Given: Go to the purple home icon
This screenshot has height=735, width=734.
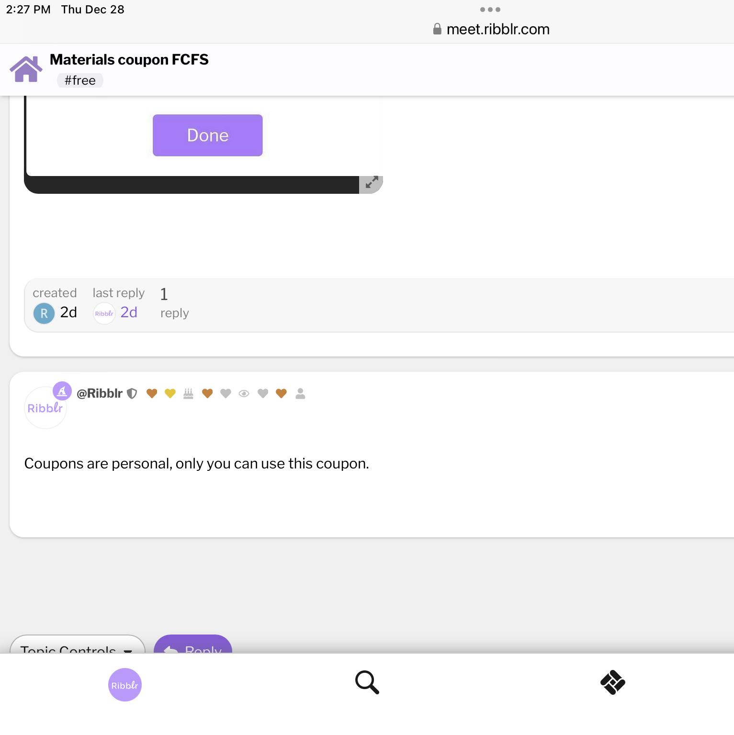Looking at the screenshot, I should [x=26, y=69].
